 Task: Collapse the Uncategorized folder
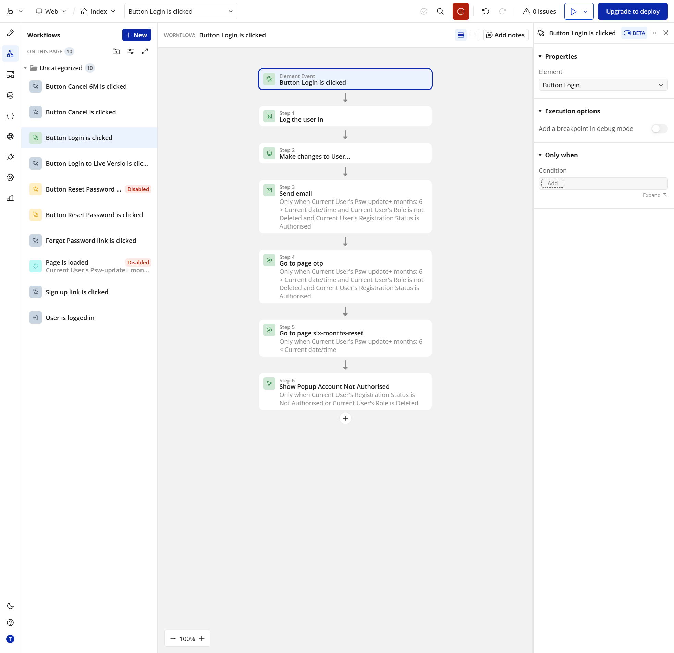click(25, 68)
